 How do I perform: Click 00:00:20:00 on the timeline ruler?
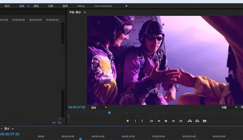[159, 137]
